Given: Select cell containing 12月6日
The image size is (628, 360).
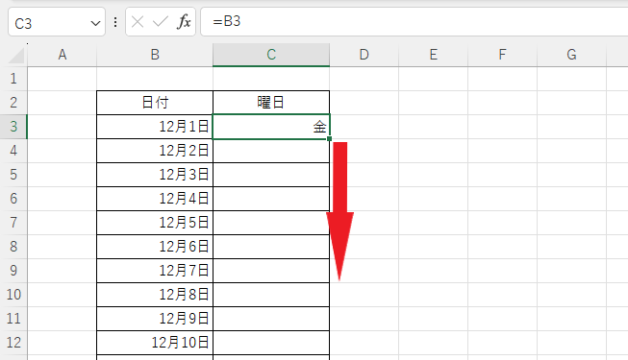Looking at the screenshot, I should 155,247.
